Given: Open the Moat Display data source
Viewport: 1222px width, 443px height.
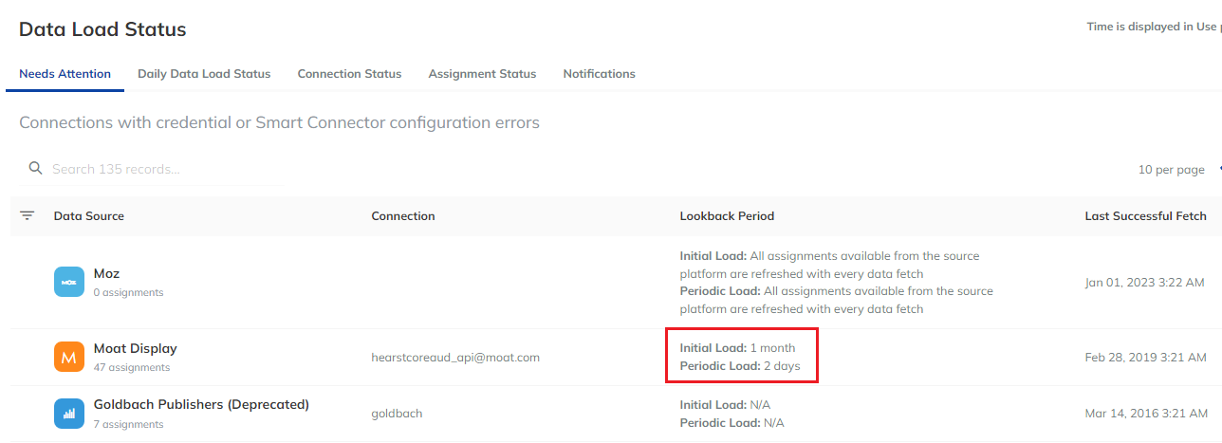Looking at the screenshot, I should [136, 348].
